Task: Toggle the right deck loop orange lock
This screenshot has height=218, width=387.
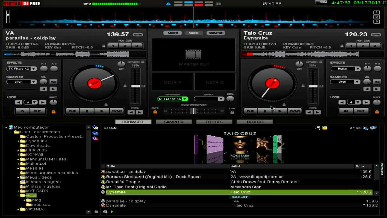Action: click(377, 112)
